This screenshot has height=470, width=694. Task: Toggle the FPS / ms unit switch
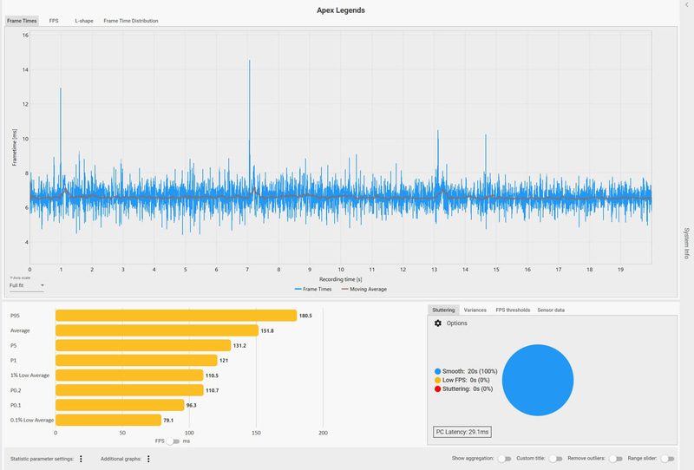tap(173, 441)
